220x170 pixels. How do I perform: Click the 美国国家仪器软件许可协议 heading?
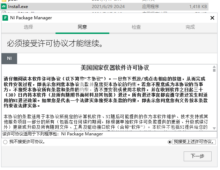tap(115, 68)
